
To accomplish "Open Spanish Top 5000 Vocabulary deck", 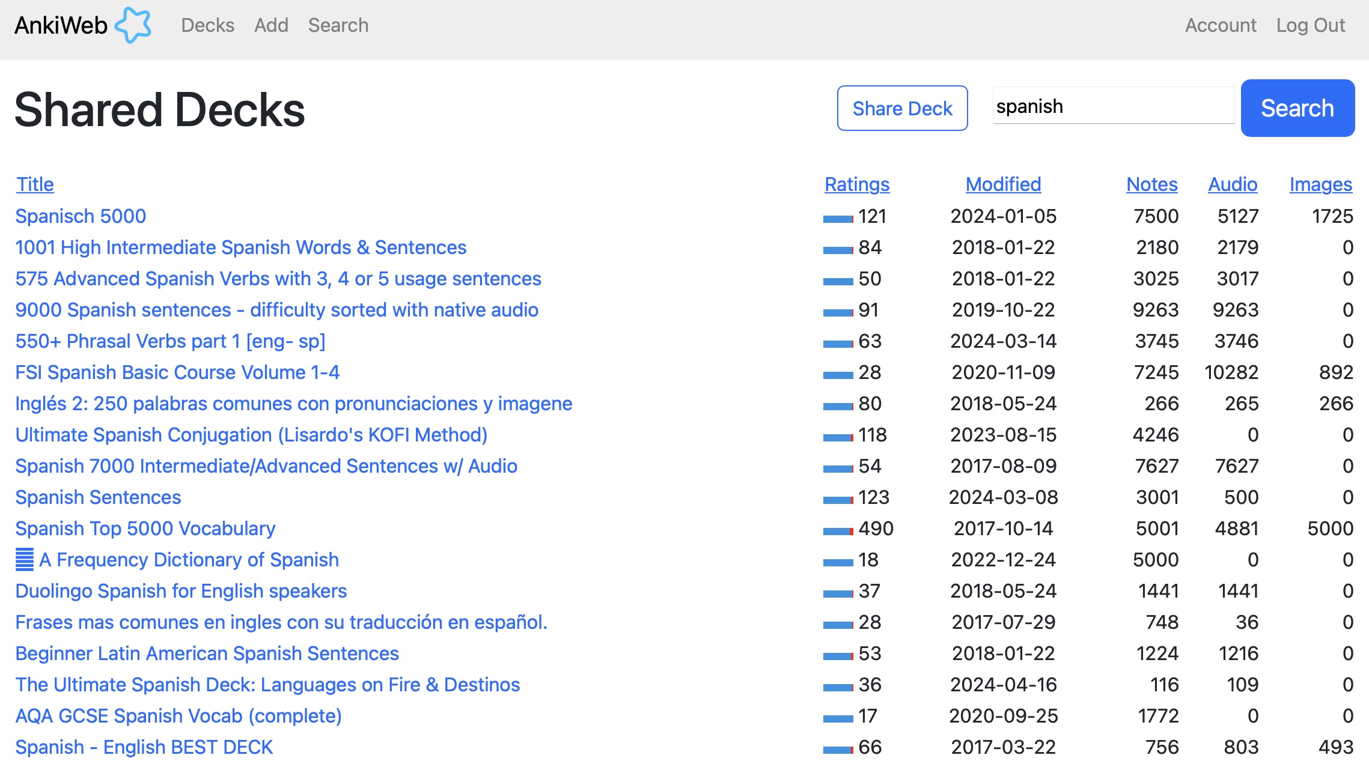I will coord(145,529).
